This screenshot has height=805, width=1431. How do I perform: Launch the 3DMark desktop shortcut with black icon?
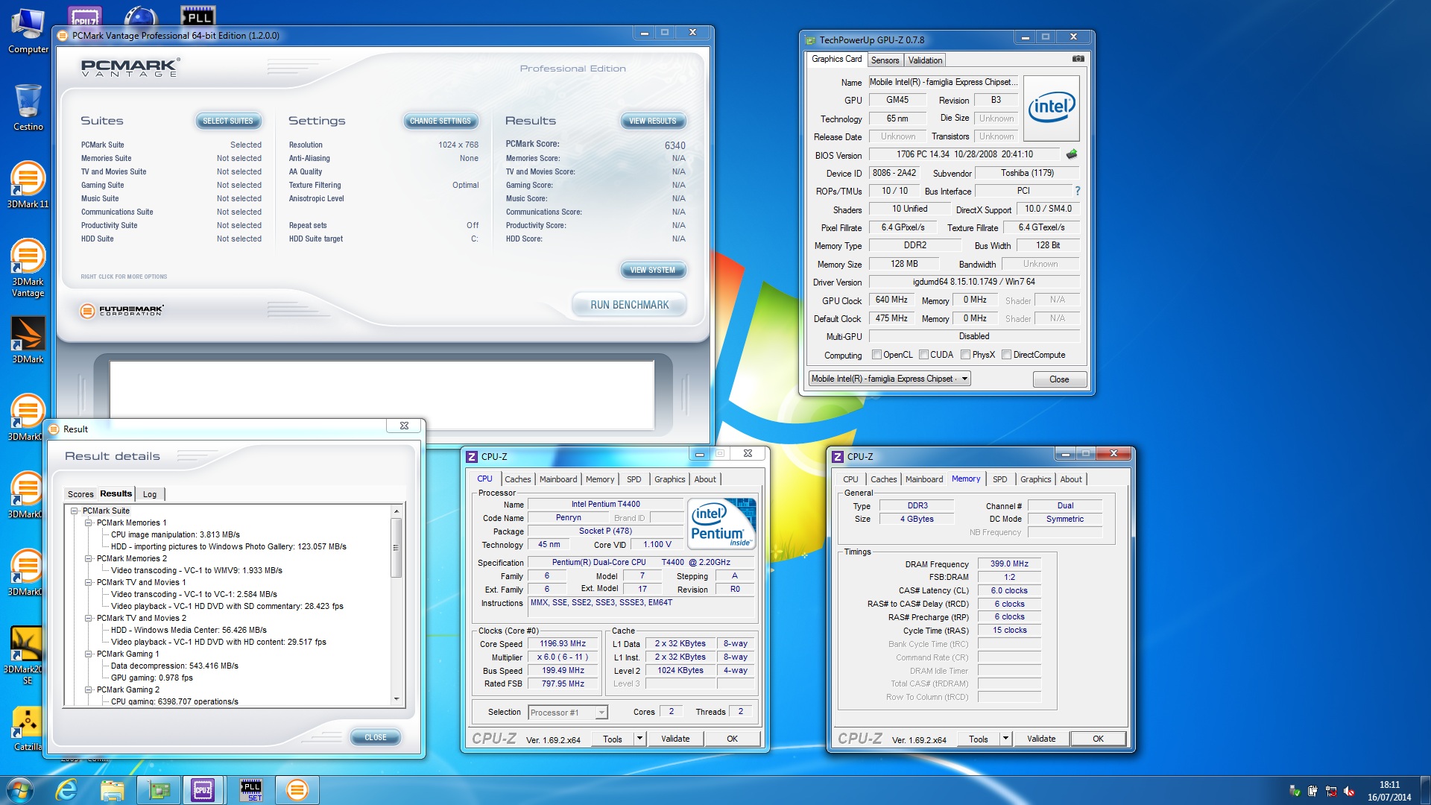pos(28,340)
